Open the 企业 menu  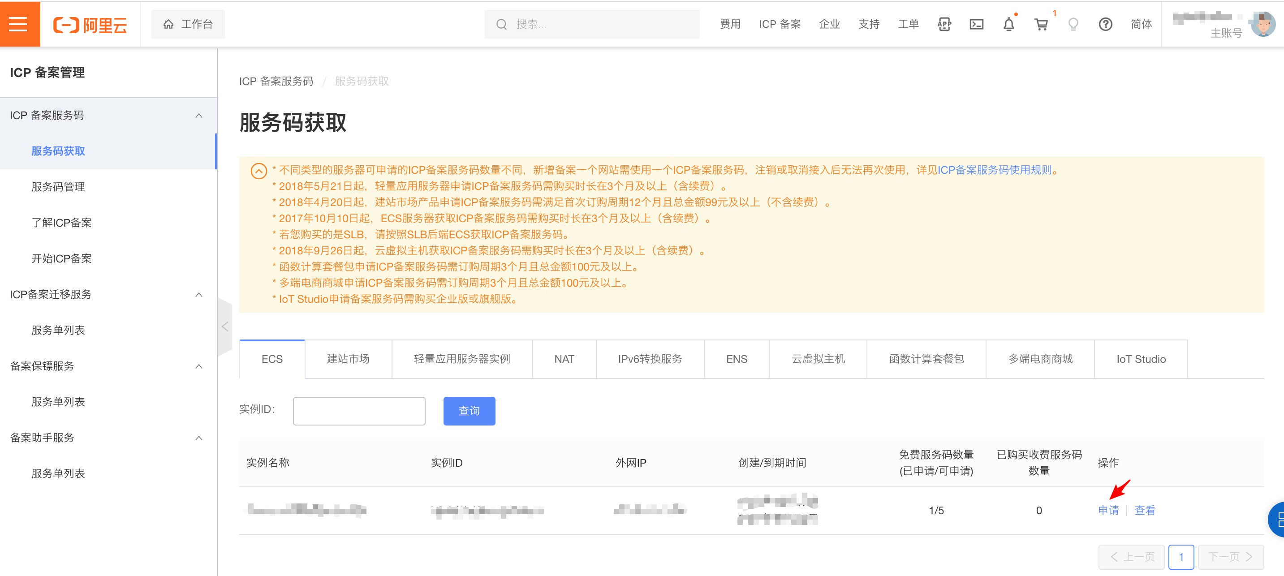click(829, 24)
